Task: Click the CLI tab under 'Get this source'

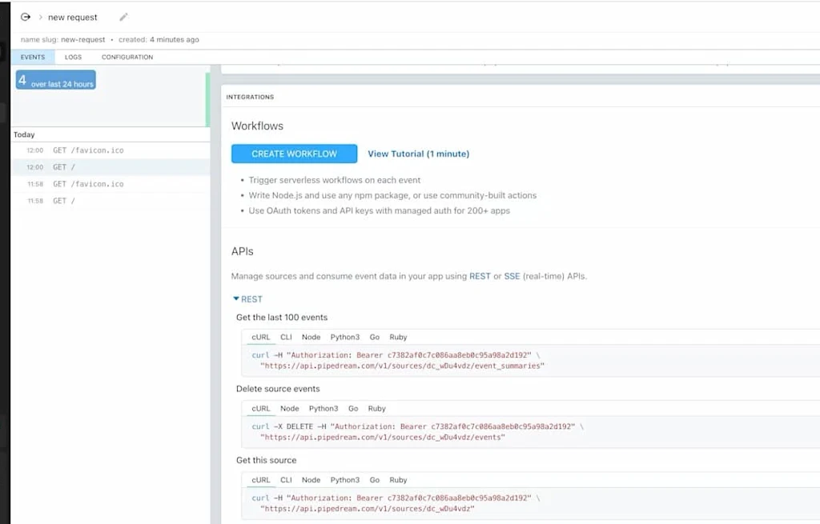Action: 286,479
